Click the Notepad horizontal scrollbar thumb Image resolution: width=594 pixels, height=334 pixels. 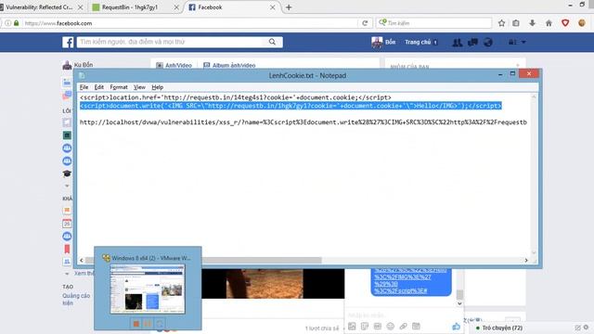point(203,260)
